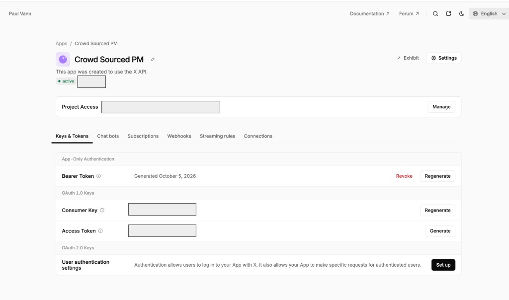Click the arrow icon next to Exhibit
This screenshot has width=509, height=300.
point(399,58)
